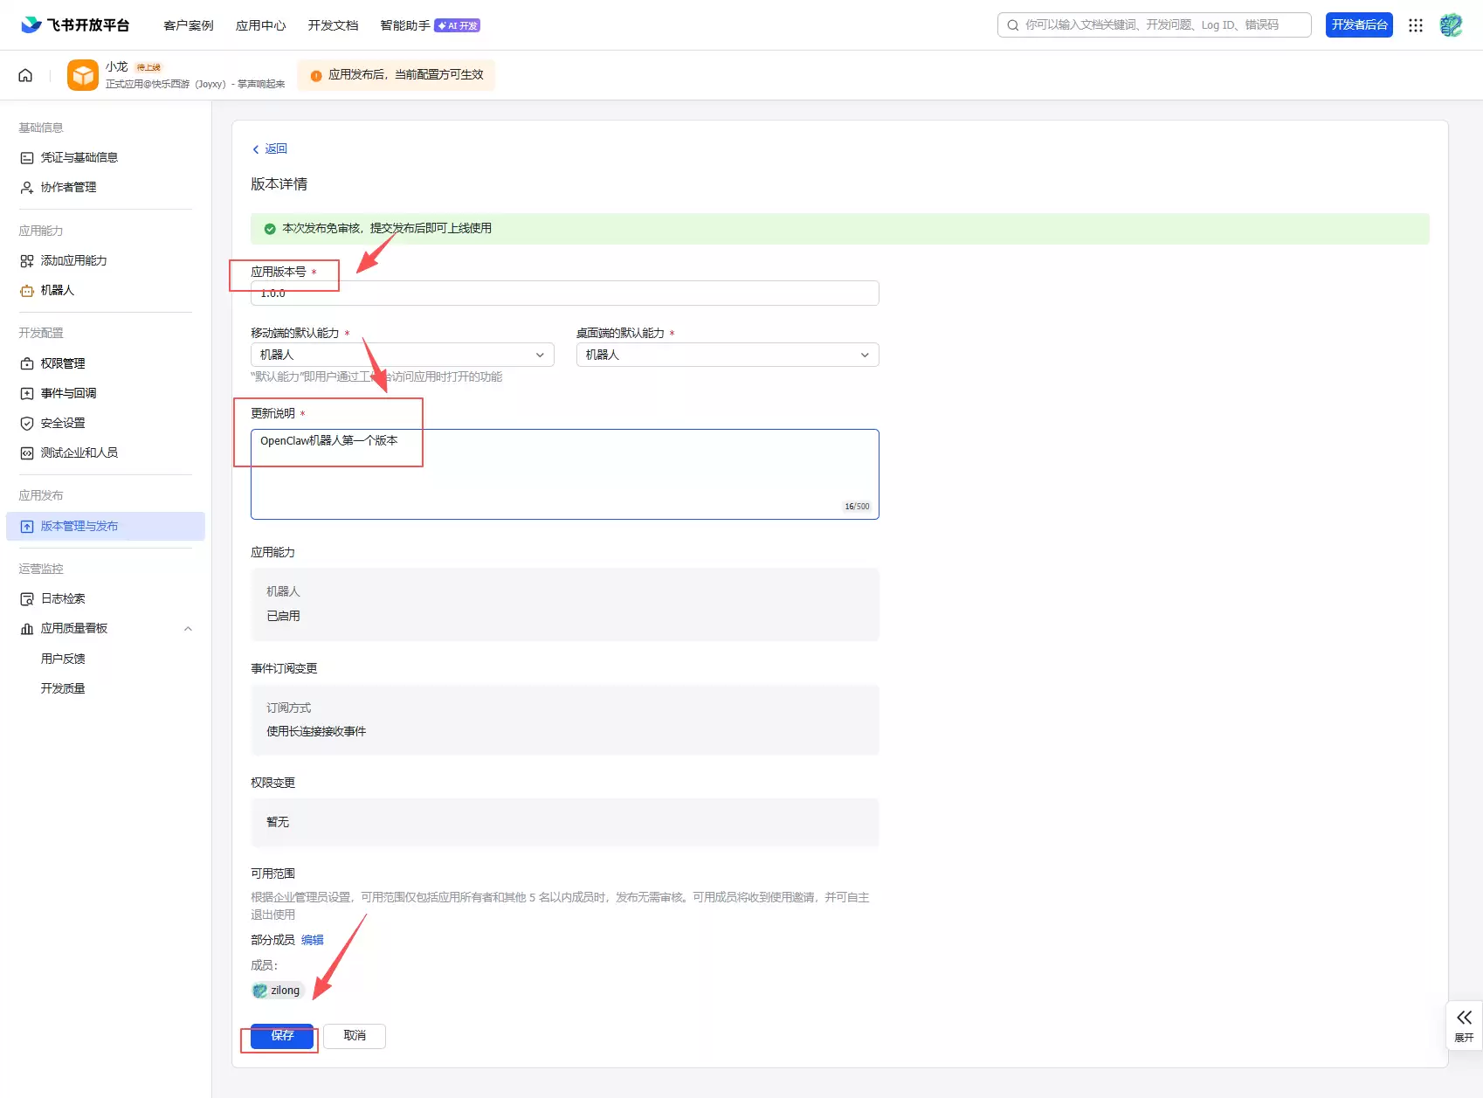The width and height of the screenshot is (1483, 1098).
Task: Click the 小龙 orange app icon
Action: 83,75
